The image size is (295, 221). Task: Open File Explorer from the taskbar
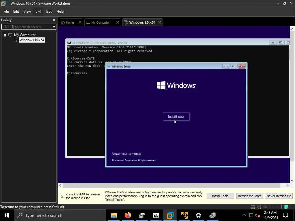[x=114, y=215]
